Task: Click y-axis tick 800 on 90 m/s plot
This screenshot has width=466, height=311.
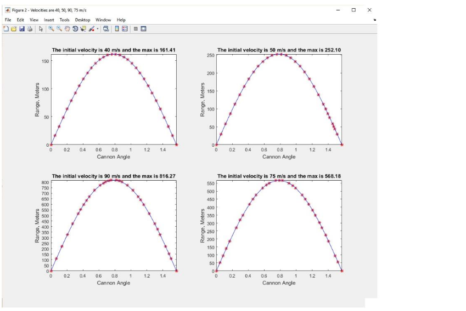Action: point(45,182)
